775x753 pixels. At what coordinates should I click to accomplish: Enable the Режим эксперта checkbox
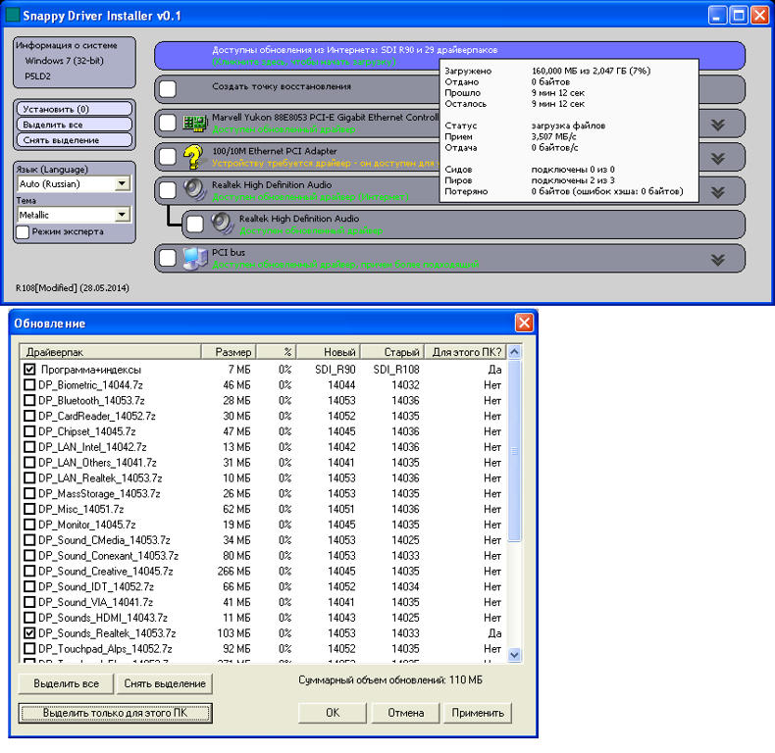click(23, 231)
